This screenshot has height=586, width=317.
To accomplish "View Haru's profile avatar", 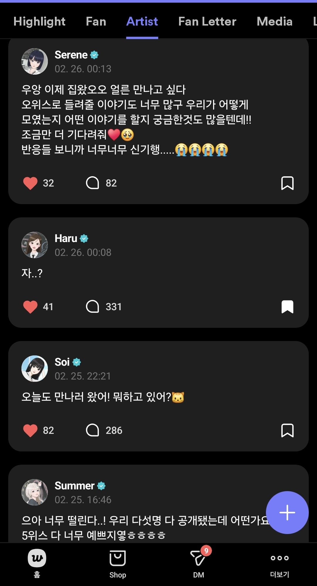I will (35, 245).
